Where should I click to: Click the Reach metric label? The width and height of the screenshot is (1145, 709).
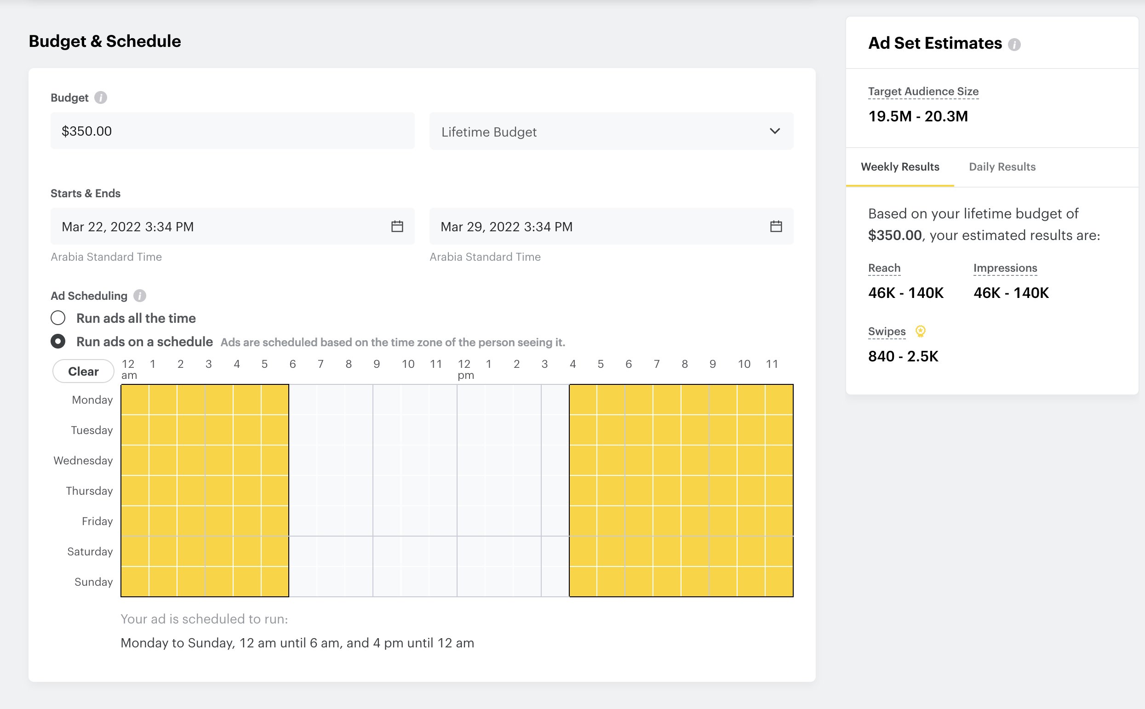tap(884, 268)
